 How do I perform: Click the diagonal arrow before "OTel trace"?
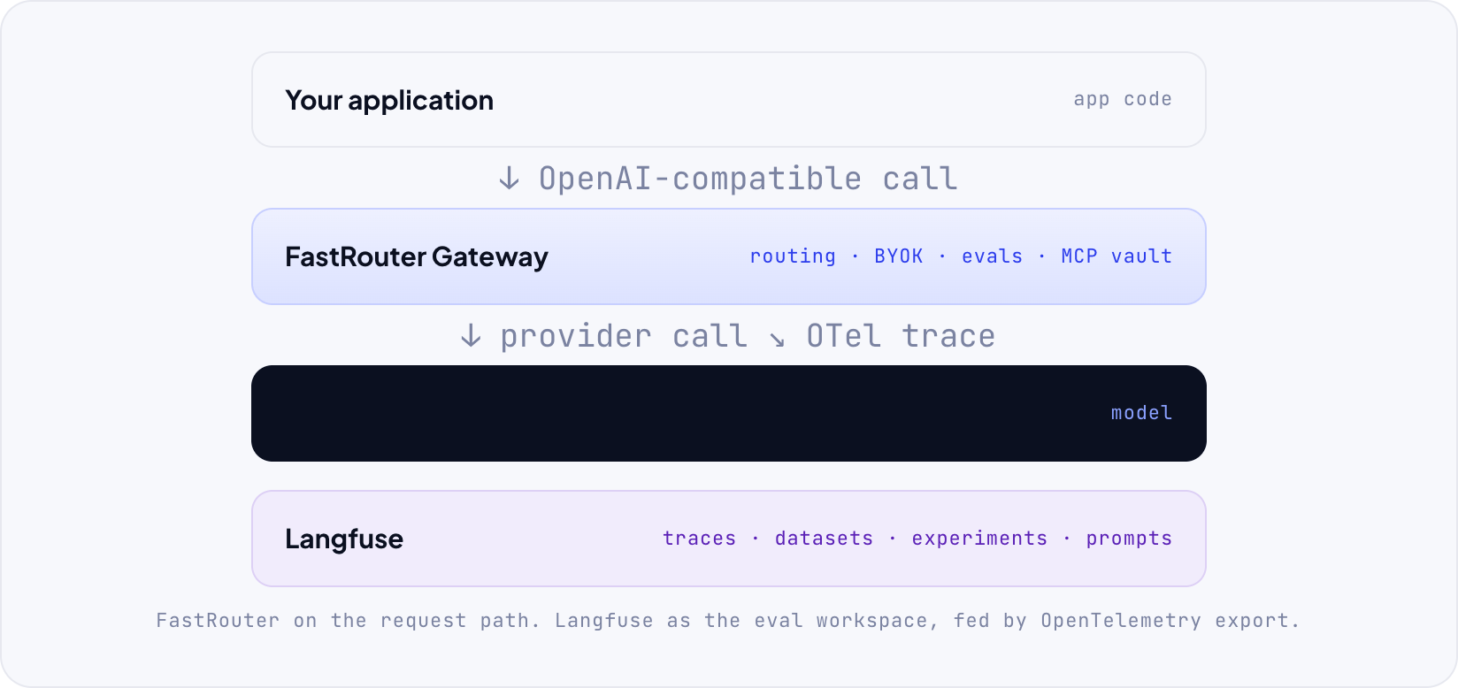[x=777, y=340]
